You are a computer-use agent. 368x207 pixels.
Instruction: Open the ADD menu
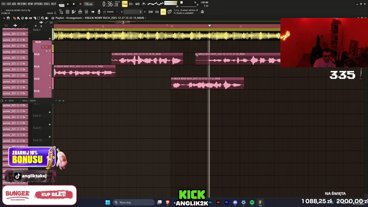(x=14, y=4)
